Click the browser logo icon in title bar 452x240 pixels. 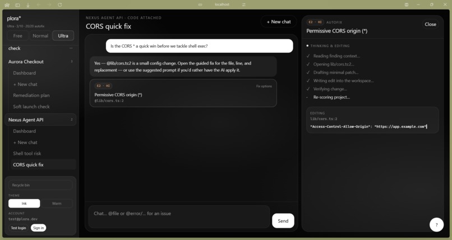[7, 5]
